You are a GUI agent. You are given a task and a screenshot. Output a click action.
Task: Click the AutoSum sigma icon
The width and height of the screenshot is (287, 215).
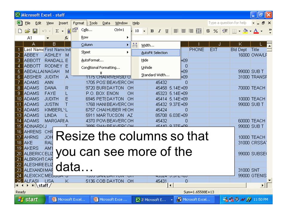click(x=57, y=31)
